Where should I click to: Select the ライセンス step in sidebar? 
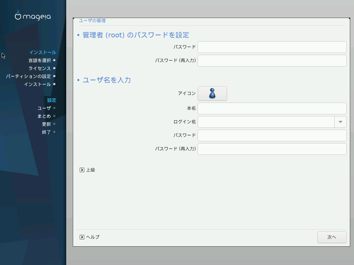point(40,69)
